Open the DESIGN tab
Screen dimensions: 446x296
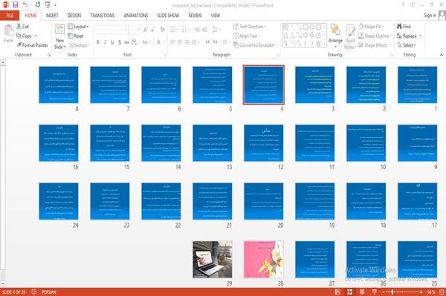click(74, 16)
